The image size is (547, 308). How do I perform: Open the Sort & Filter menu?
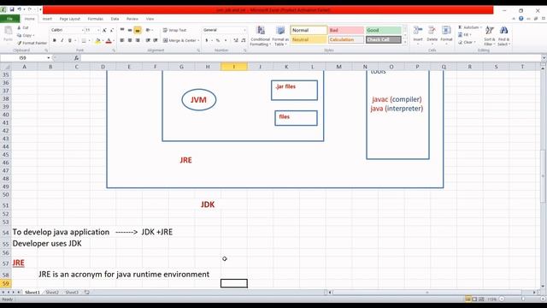490,36
